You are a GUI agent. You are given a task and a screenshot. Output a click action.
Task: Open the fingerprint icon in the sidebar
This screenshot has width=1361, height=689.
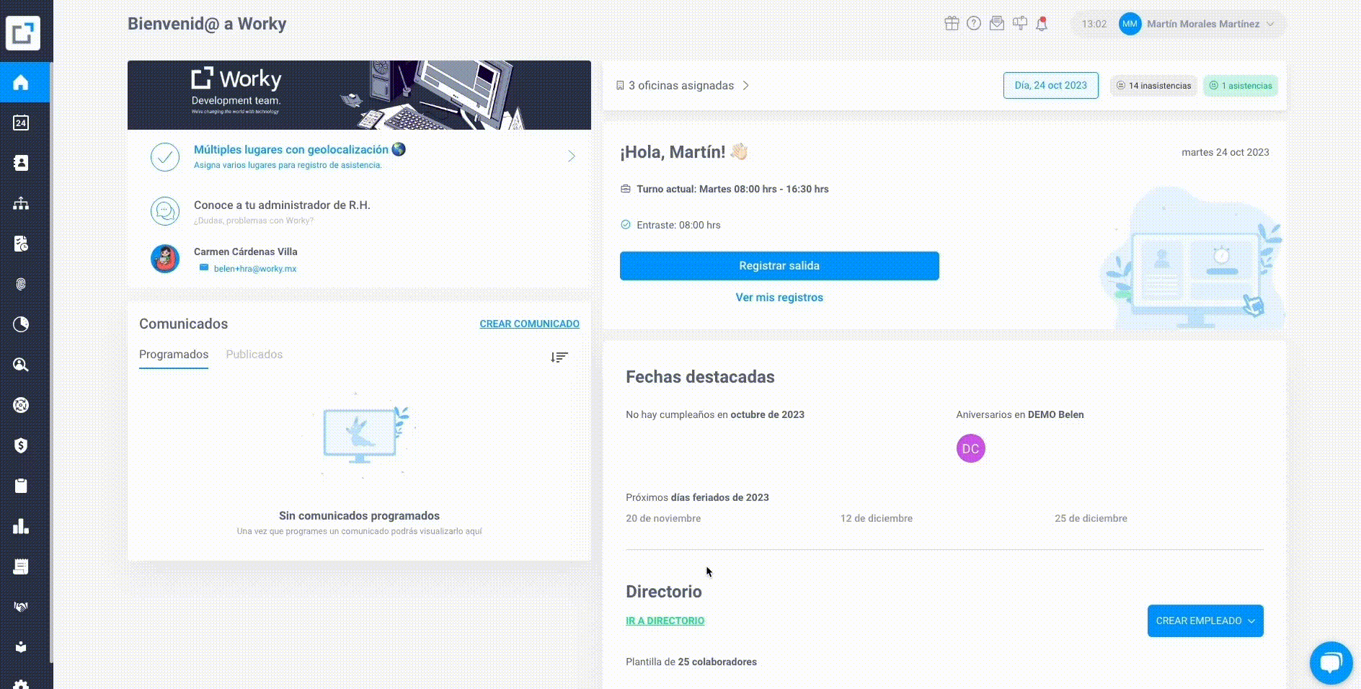pyautogui.click(x=21, y=284)
